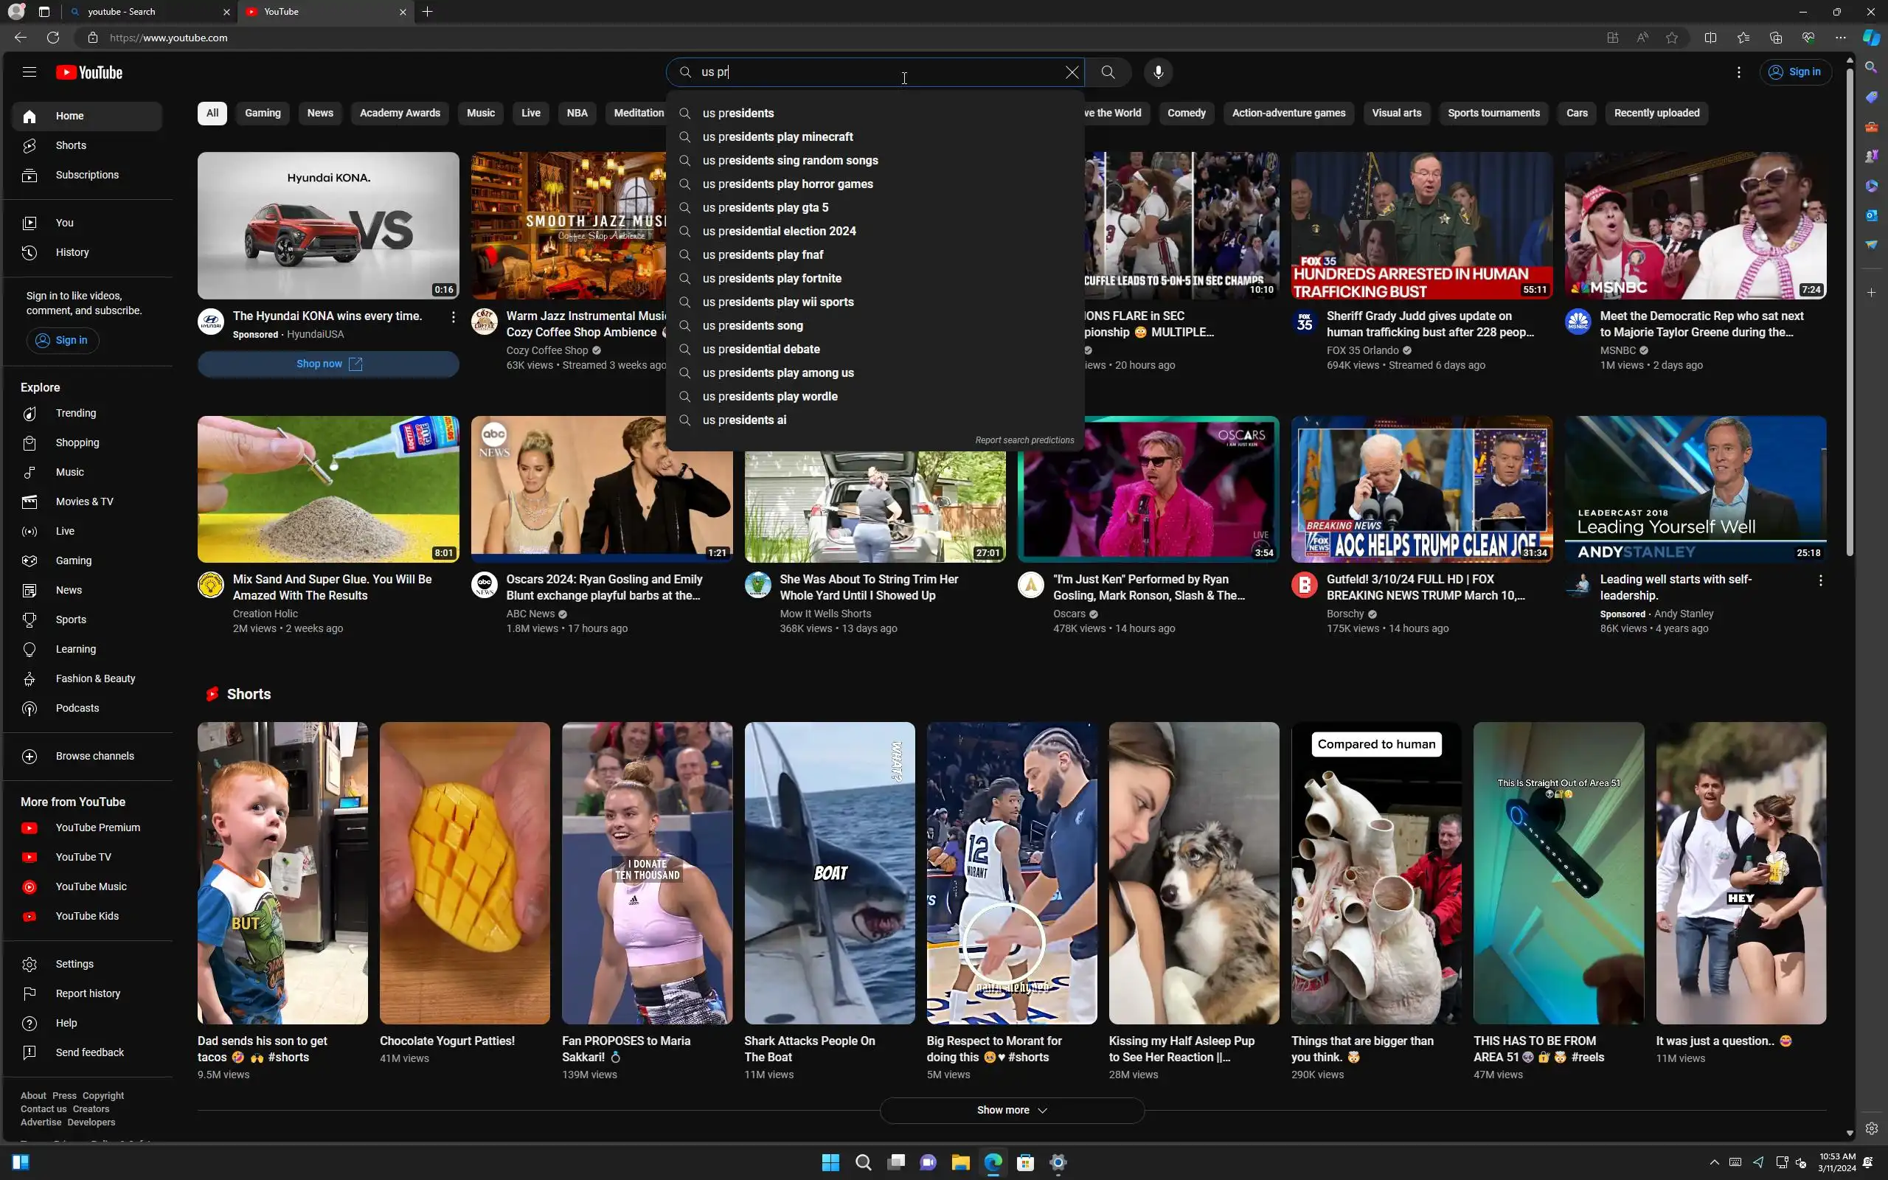Click the page vertical scrollbar

[x=1849, y=312]
